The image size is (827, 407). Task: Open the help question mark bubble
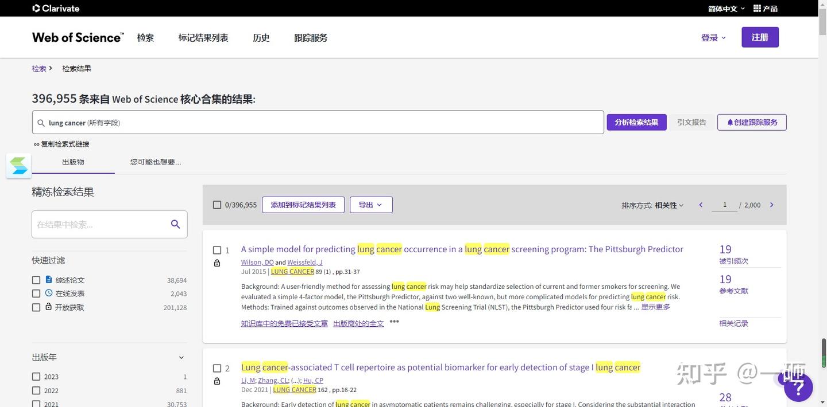click(798, 388)
